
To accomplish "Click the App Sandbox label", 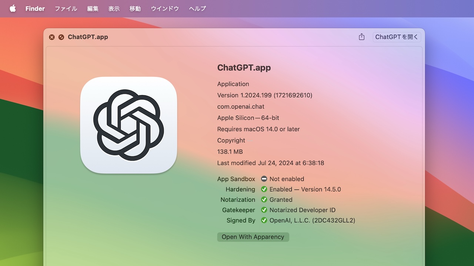I will pyautogui.click(x=236, y=179).
